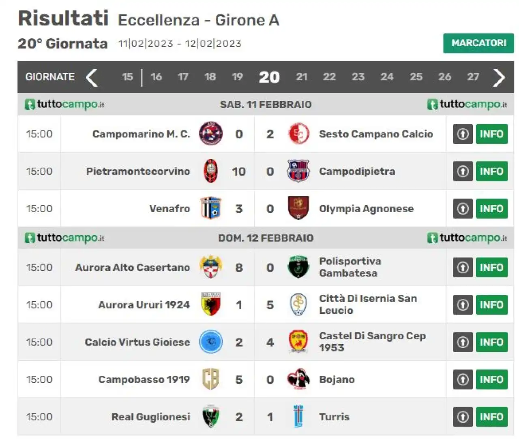This screenshot has height=445, width=519.
Task: Click the up-arrow icon in Venafro match row
Action: pos(463,209)
